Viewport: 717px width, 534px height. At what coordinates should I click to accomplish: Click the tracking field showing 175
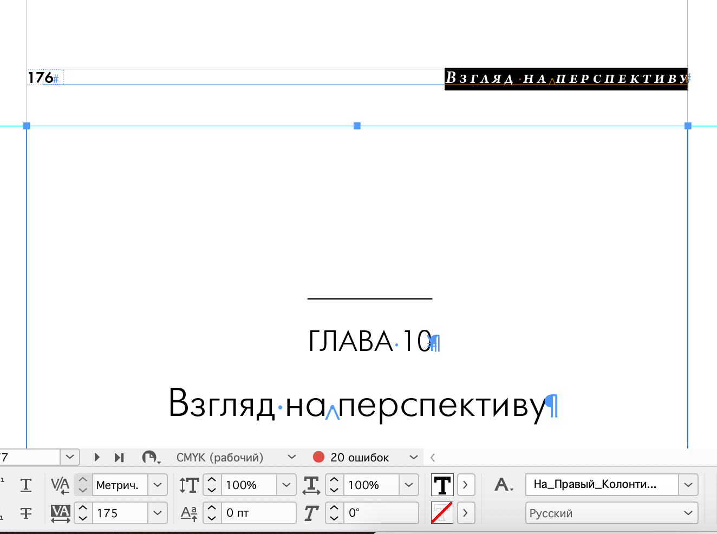pyautogui.click(x=120, y=513)
